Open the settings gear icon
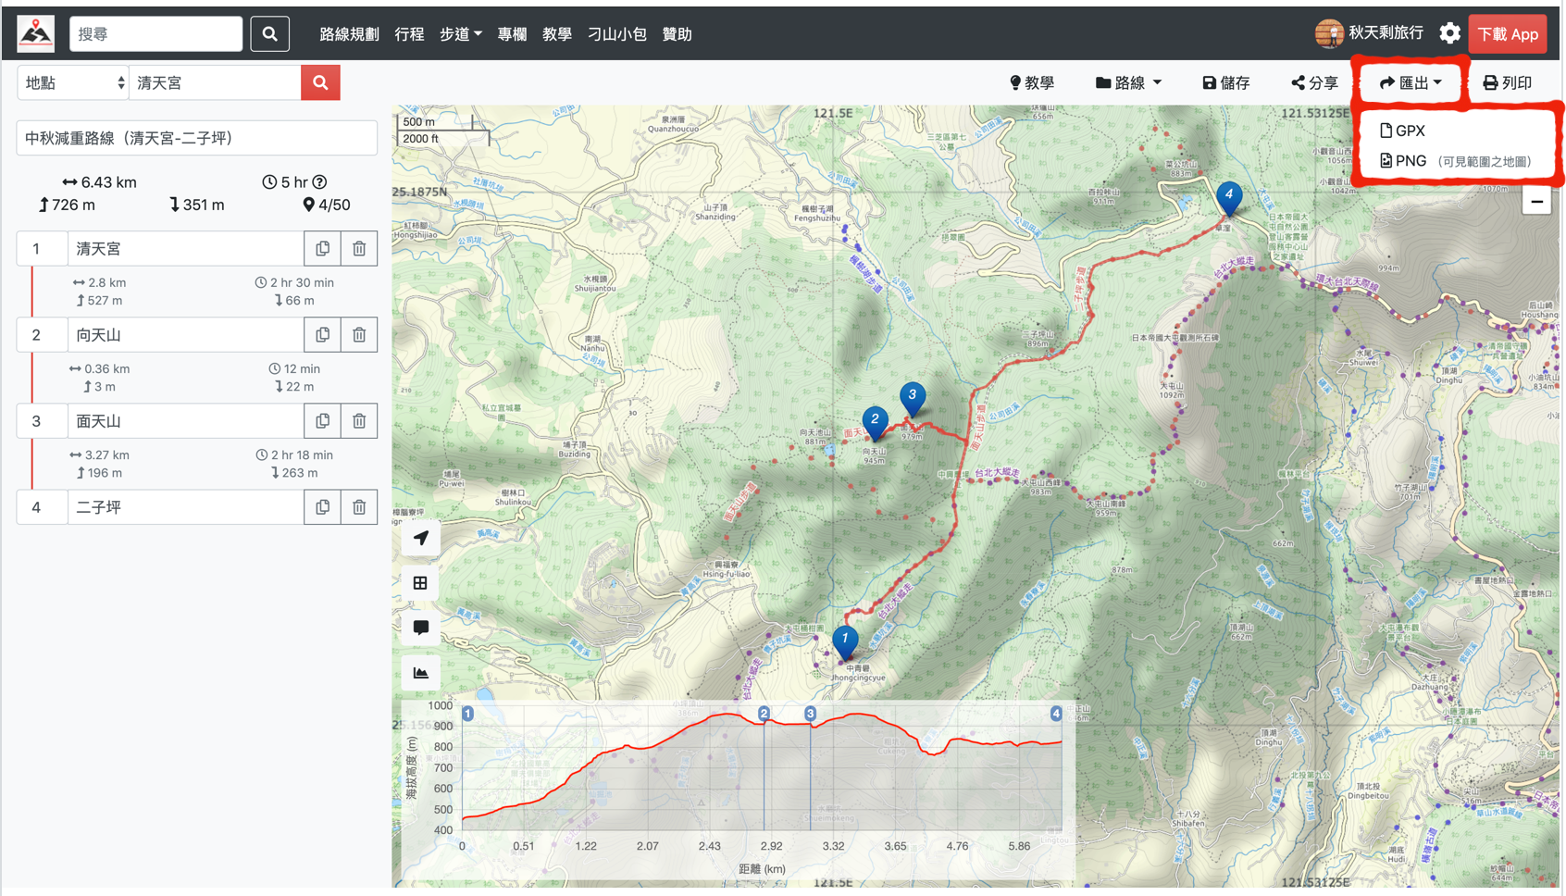This screenshot has width=1566, height=896. pos(1449,33)
